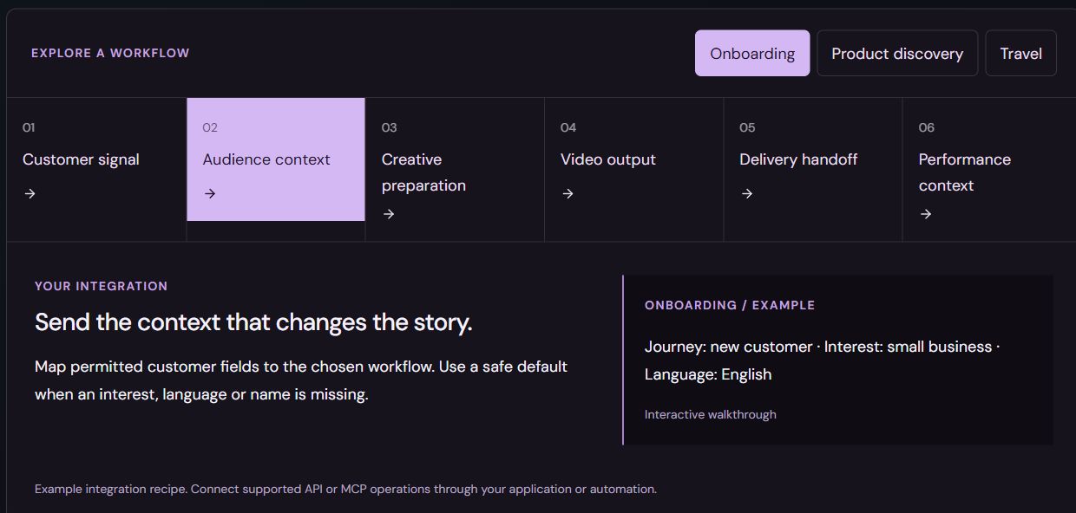
Task: Click arrow icon under Video output
Action: [568, 194]
